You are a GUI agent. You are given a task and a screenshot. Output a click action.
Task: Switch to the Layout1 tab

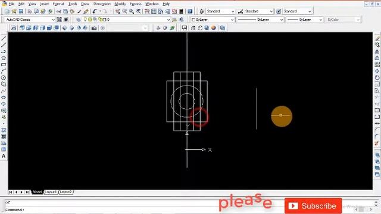(51, 192)
